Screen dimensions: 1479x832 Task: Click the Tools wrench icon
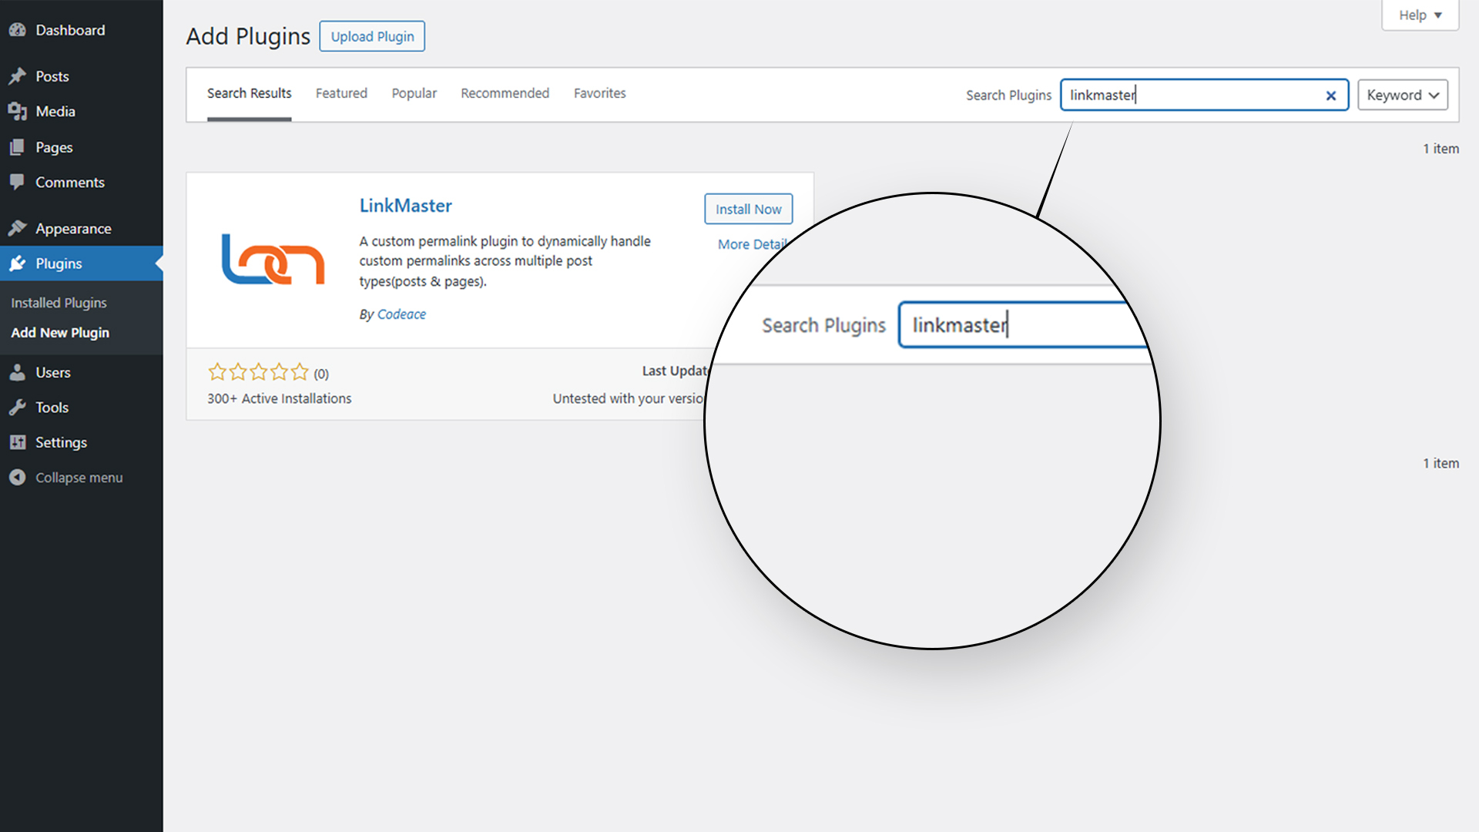point(18,408)
